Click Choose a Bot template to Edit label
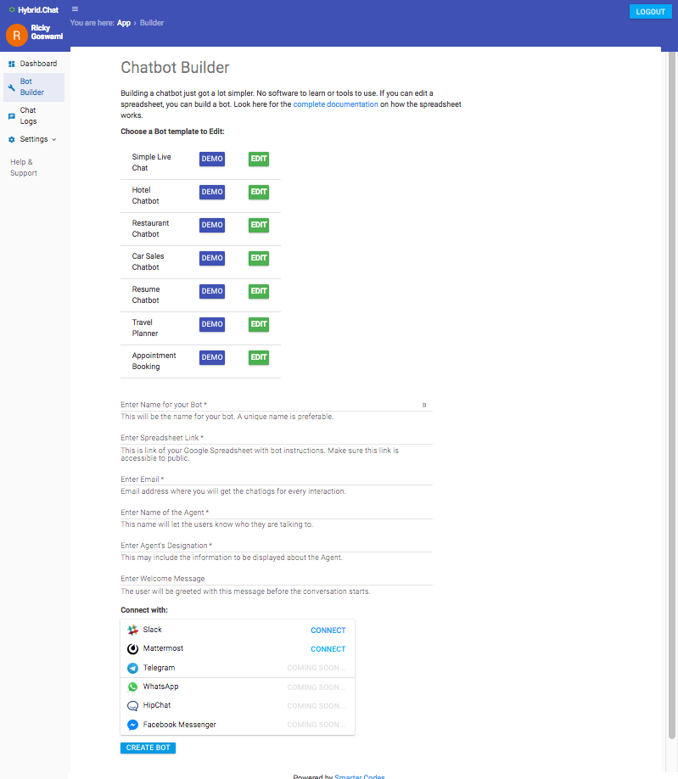Screen dimensions: 678x779 point(172,132)
